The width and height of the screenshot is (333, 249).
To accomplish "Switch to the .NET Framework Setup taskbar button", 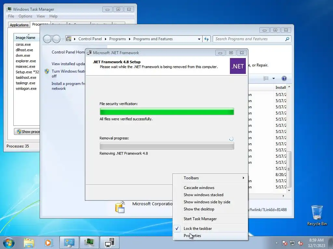I will 110,243.
